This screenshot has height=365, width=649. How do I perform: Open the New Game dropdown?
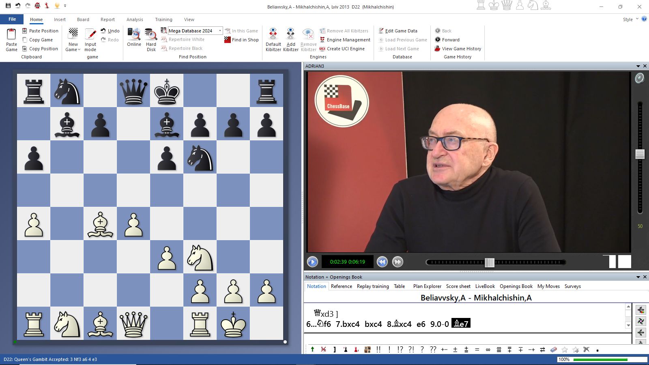point(73,40)
